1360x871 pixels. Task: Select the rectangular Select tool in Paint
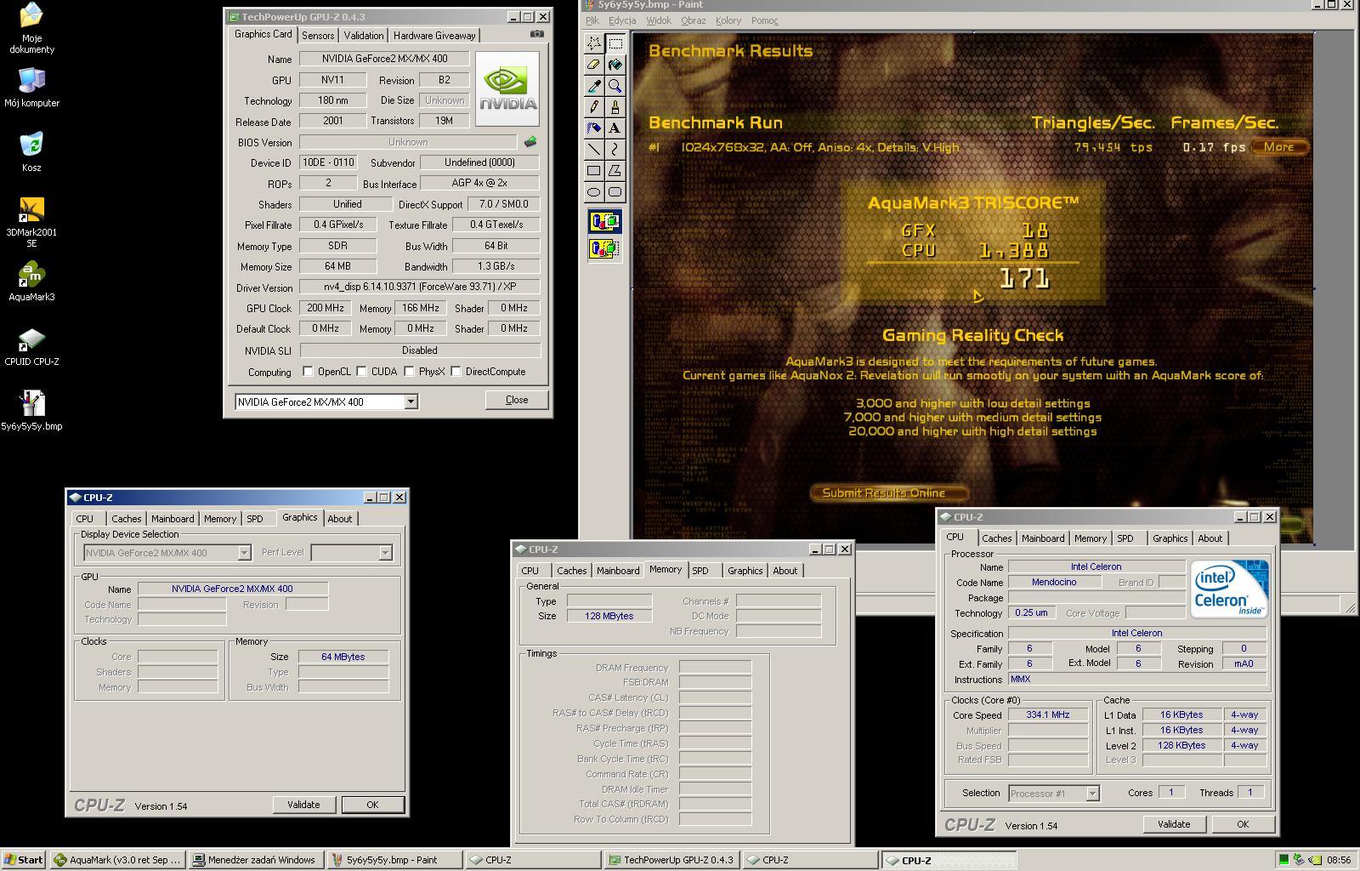pyautogui.click(x=615, y=43)
